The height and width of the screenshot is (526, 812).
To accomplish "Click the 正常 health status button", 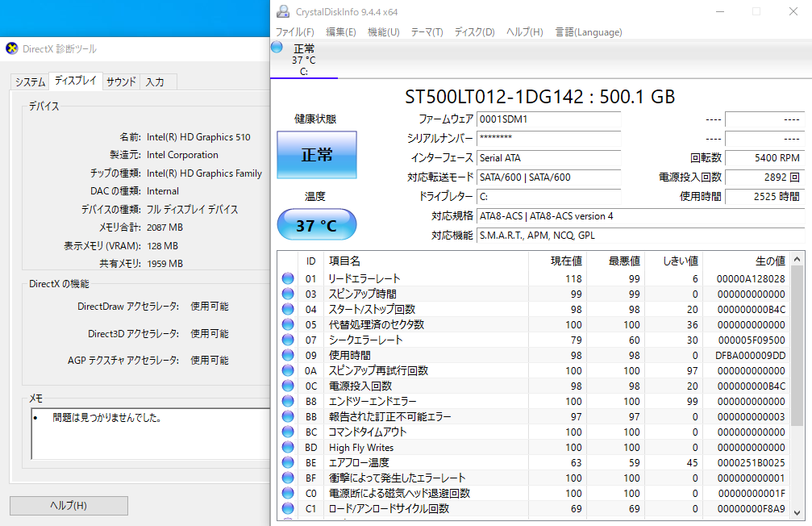I will pyautogui.click(x=317, y=154).
